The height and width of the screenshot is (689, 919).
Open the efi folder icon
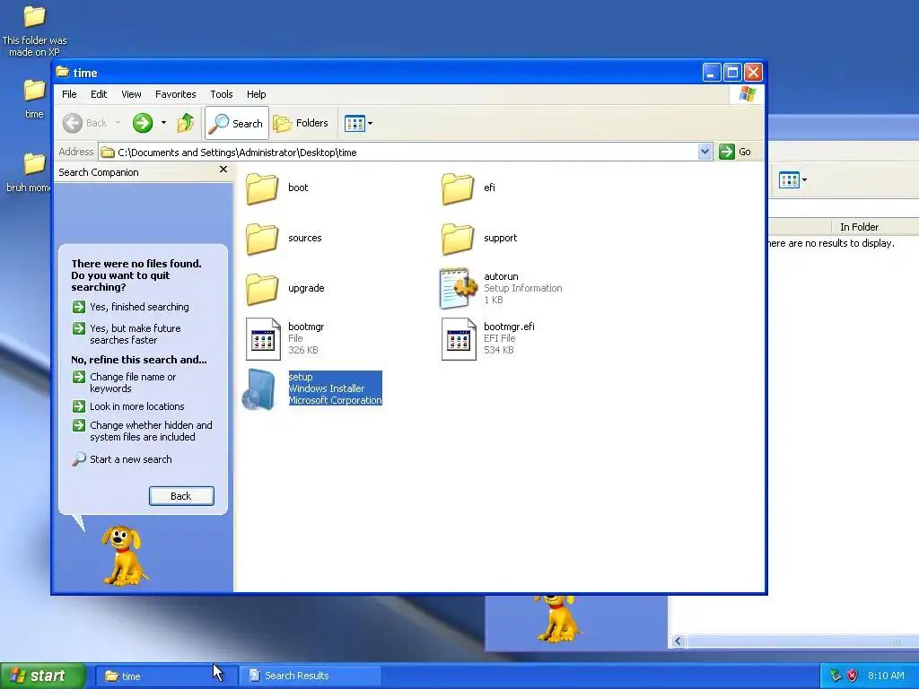[x=457, y=188]
